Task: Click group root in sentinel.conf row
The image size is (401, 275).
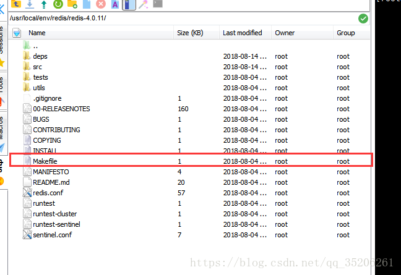Action: pos(343,235)
